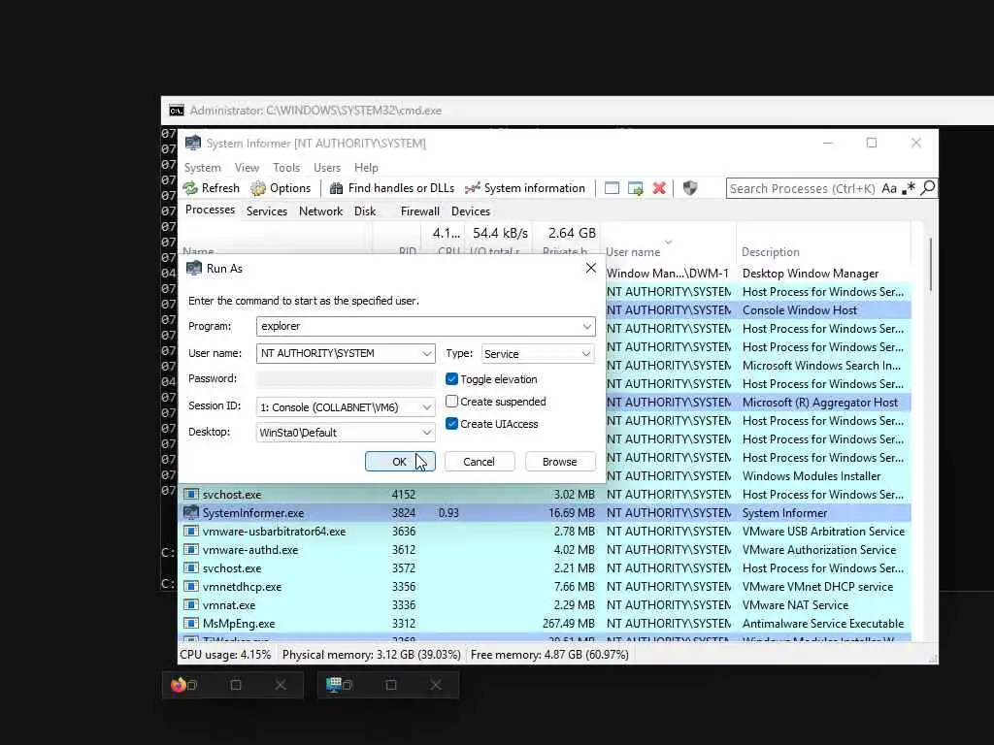This screenshot has width=994, height=745.
Task: Switch to the Firewall tab
Action: (419, 211)
